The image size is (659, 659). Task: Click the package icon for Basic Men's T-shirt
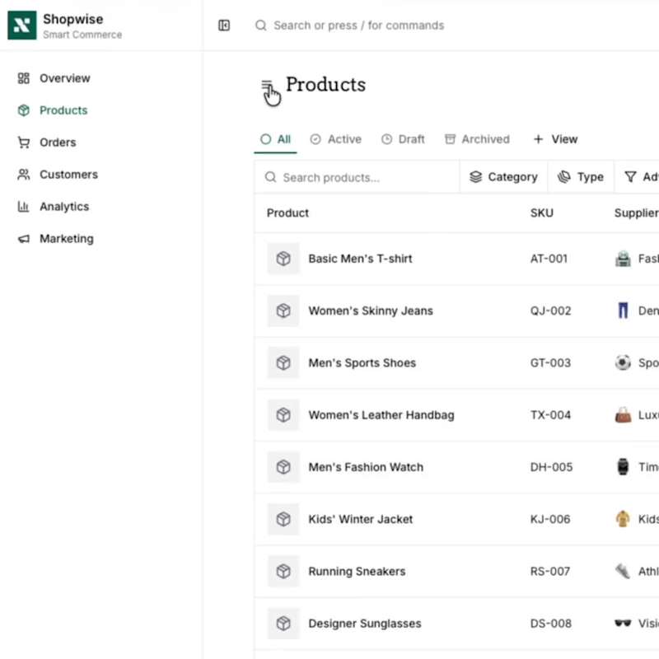[x=283, y=259]
